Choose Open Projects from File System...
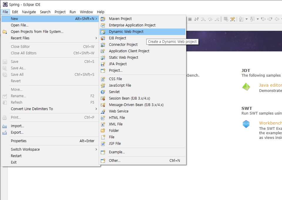This screenshot has width=282, height=200. (x=50, y=32)
